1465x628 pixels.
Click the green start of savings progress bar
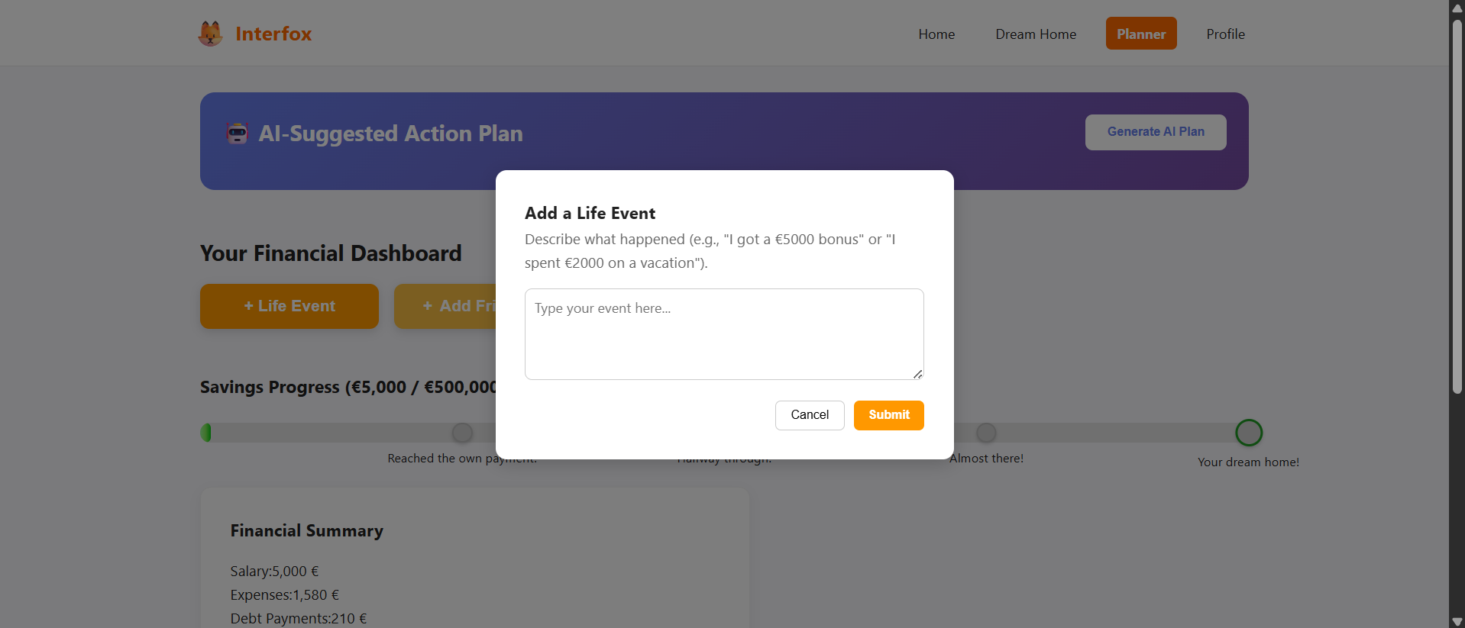click(x=205, y=433)
